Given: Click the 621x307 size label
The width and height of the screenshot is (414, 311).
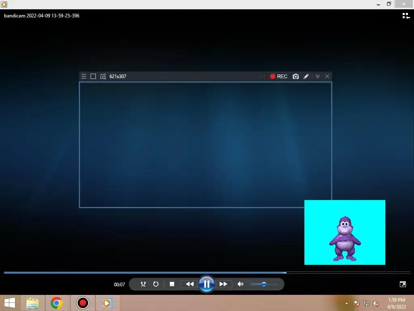Looking at the screenshot, I should click(x=118, y=77).
